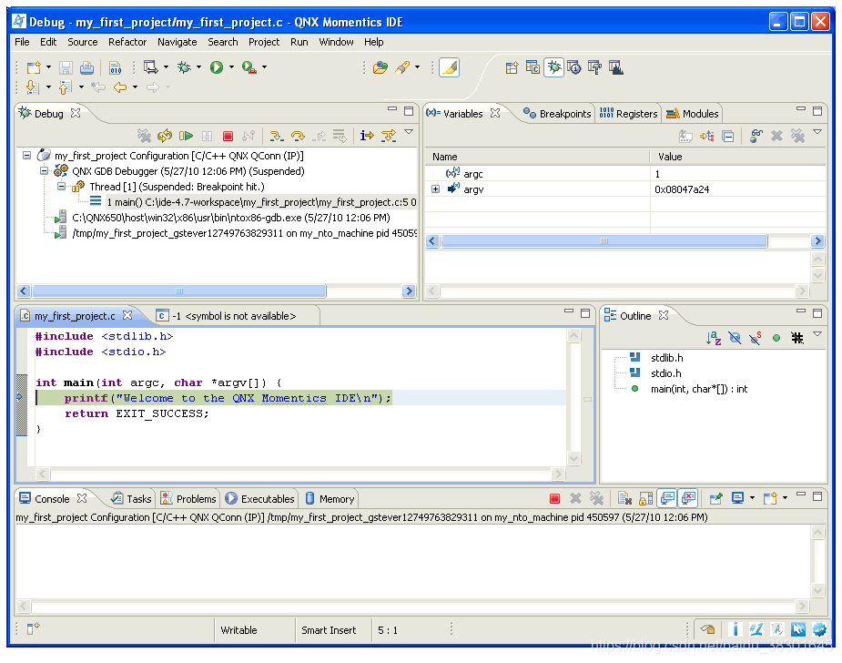Viewport: 842px width, 663px height.
Task: Open dropdown arrow next to Debug bug icon
Action: [x=198, y=67]
